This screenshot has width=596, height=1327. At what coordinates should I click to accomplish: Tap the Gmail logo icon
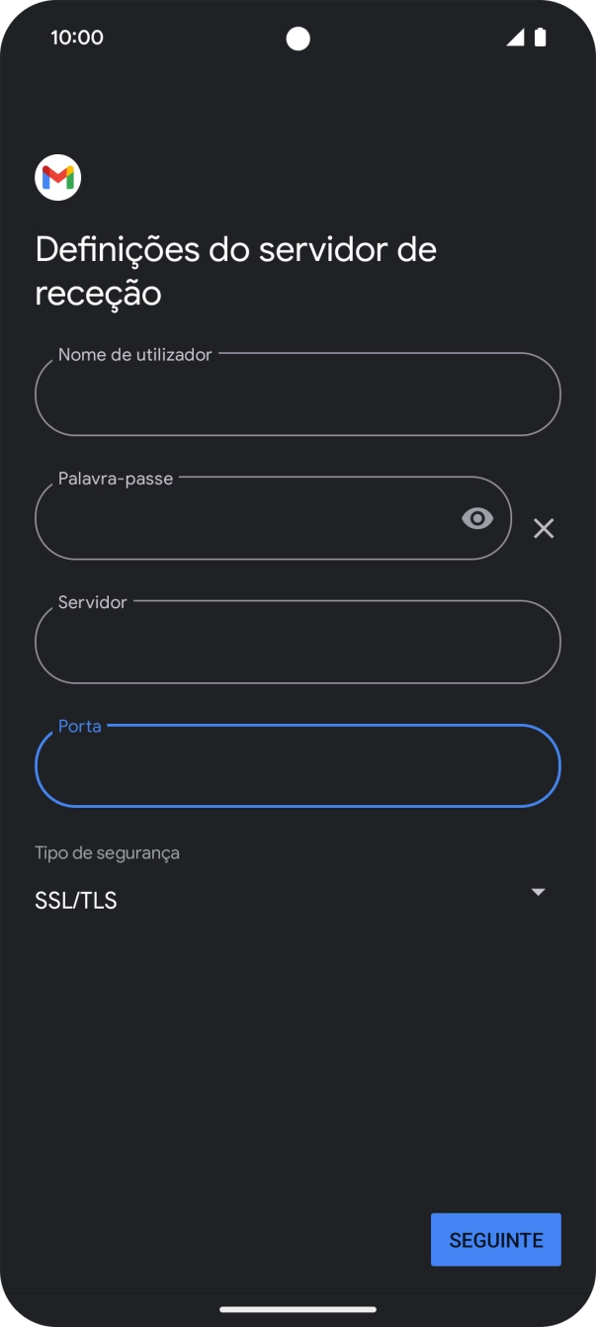[57, 178]
